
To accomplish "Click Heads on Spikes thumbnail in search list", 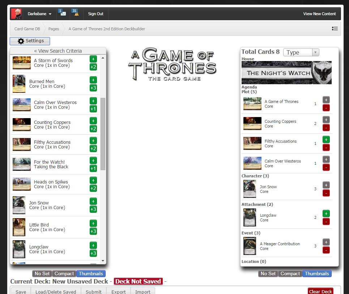I will click(x=22, y=184).
